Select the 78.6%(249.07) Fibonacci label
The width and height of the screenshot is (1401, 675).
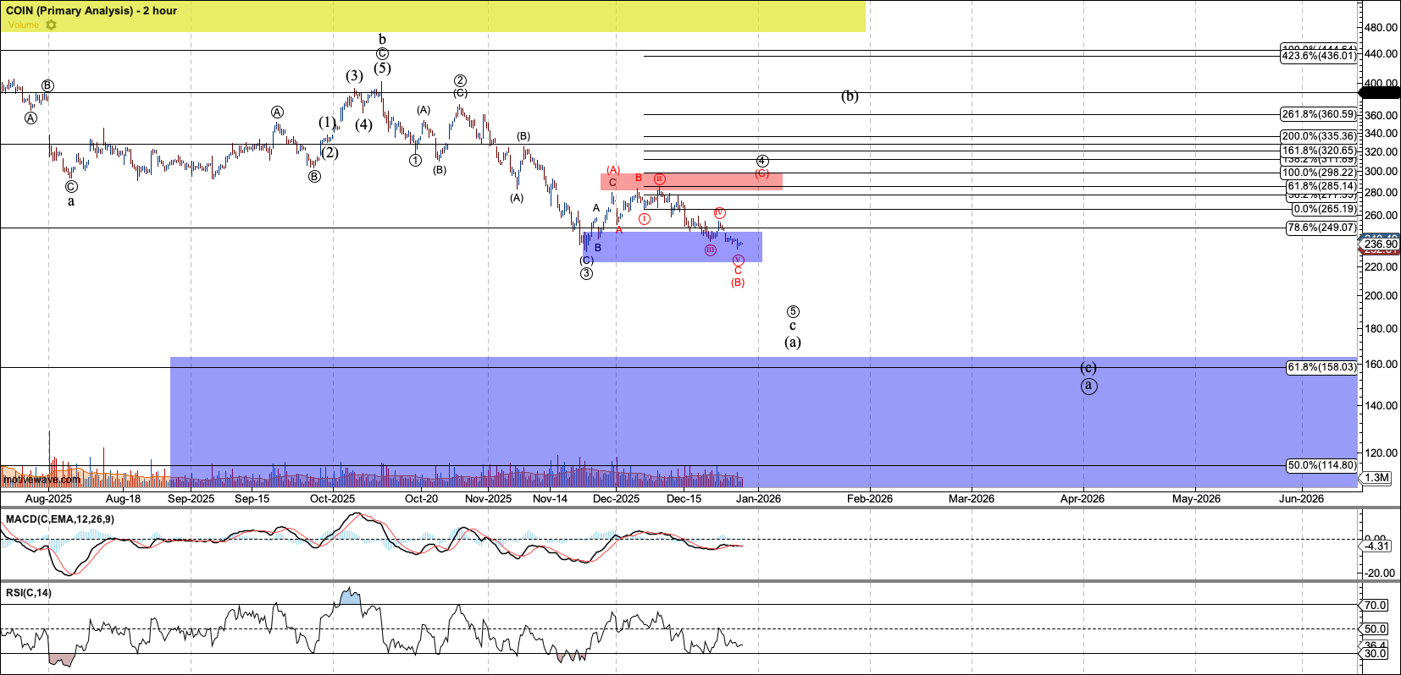pyautogui.click(x=1321, y=228)
